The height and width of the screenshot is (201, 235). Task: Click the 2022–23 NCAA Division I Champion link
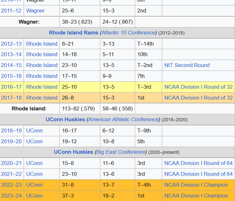click(x=196, y=185)
